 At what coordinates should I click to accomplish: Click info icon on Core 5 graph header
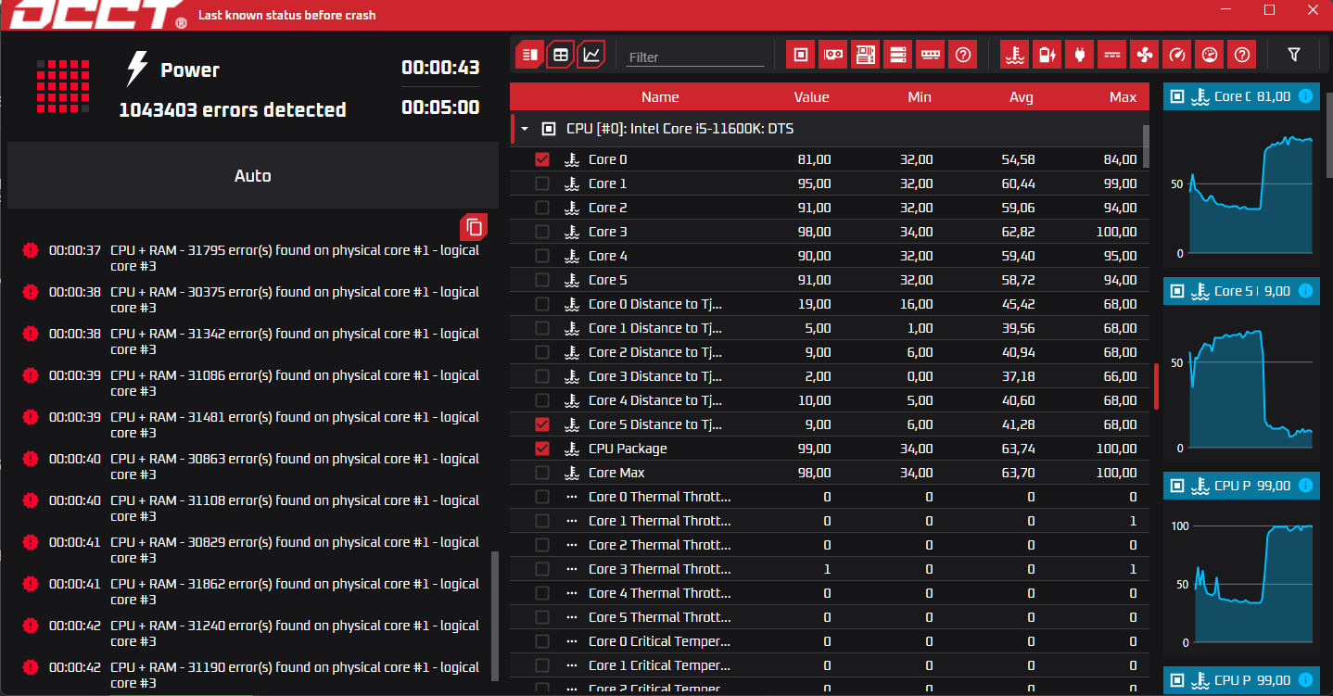click(x=1305, y=291)
